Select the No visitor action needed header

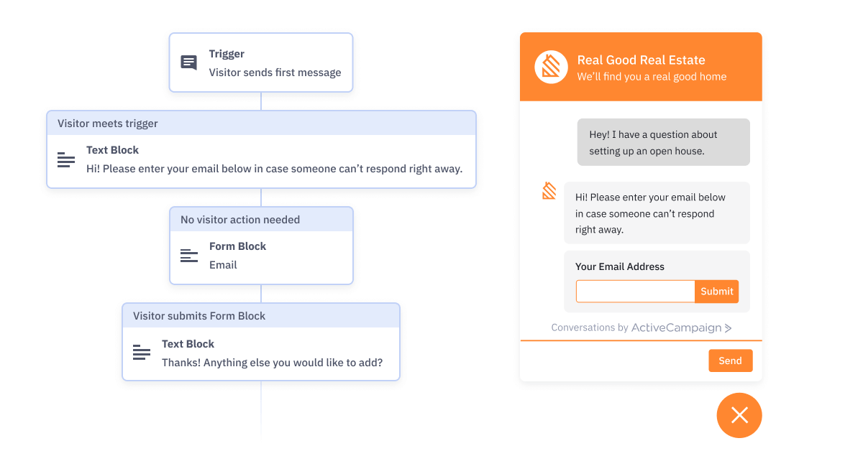click(x=261, y=219)
